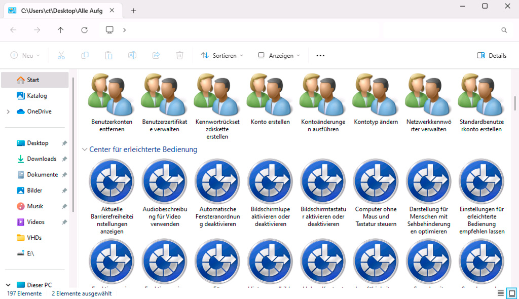Screen dimensions: 519x299
Task: Expand the OneDrive tree node
Action: click(8, 111)
